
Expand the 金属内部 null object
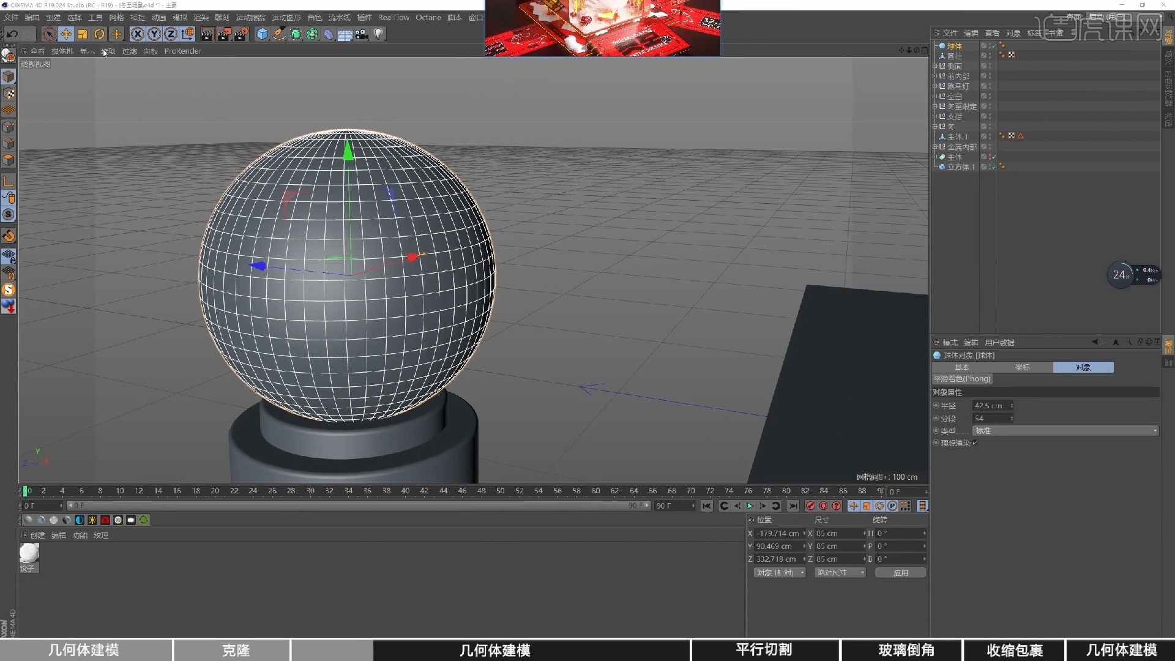934,147
